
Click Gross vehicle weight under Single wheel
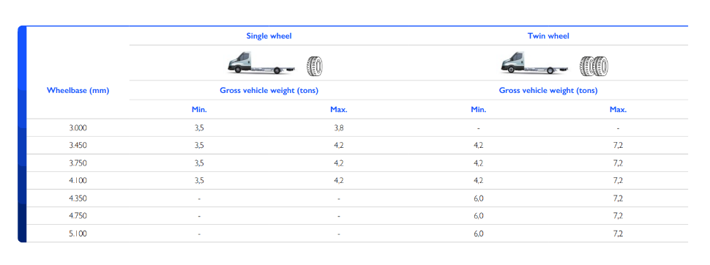(x=269, y=90)
